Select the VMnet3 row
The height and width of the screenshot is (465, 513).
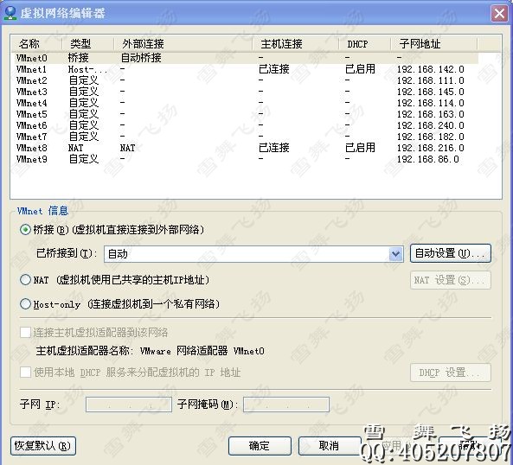(245, 92)
